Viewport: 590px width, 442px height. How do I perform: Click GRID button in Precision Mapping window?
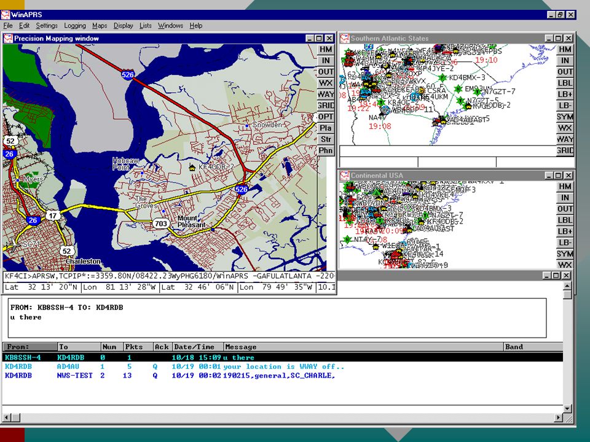326,106
